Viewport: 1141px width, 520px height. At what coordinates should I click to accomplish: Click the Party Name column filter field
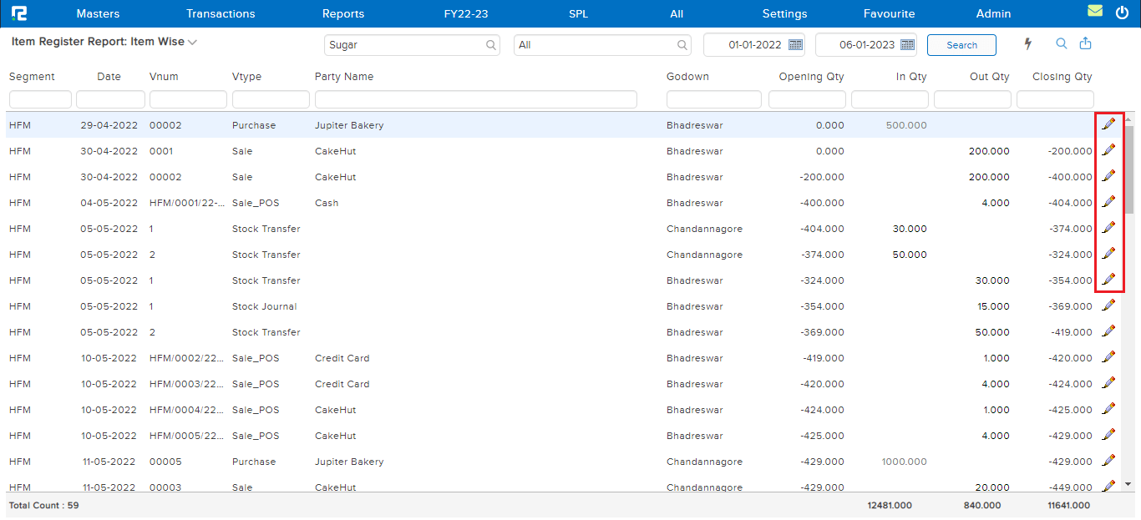point(475,99)
